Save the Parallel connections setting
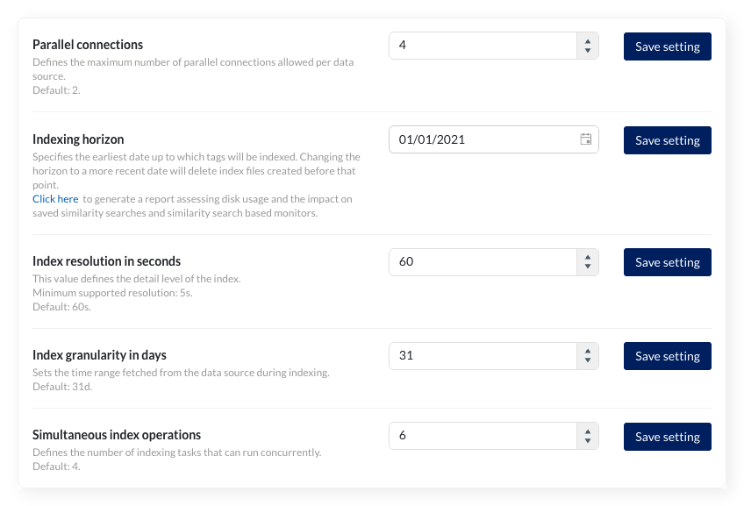Viewport: 744px width, 506px height. click(x=667, y=46)
